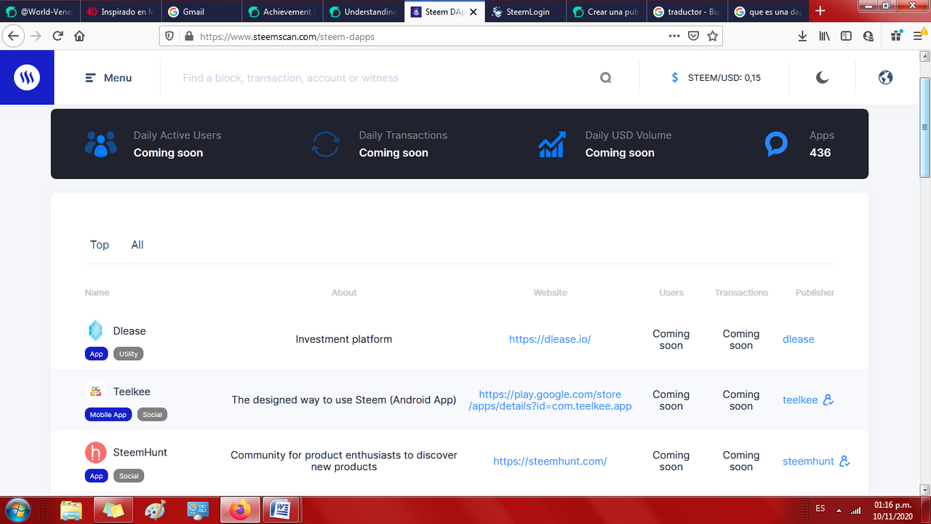The image size is (931, 524).
Task: Click the Social tag under Teelkee
Action: [x=152, y=415]
